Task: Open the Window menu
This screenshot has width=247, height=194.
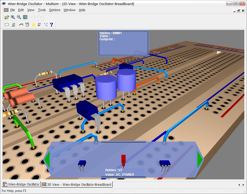Action: click(x=69, y=10)
